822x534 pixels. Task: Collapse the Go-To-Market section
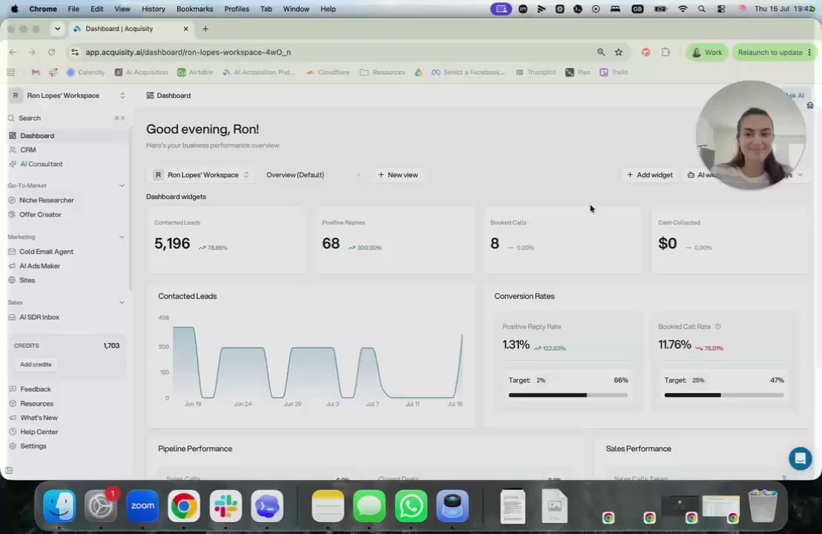click(122, 185)
